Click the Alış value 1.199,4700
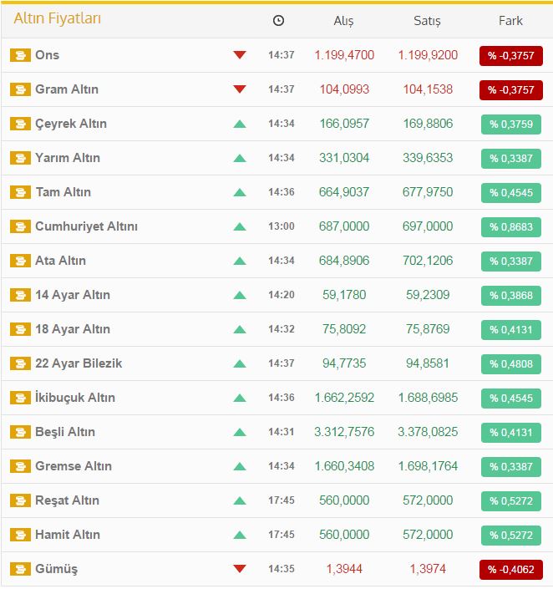 point(344,55)
